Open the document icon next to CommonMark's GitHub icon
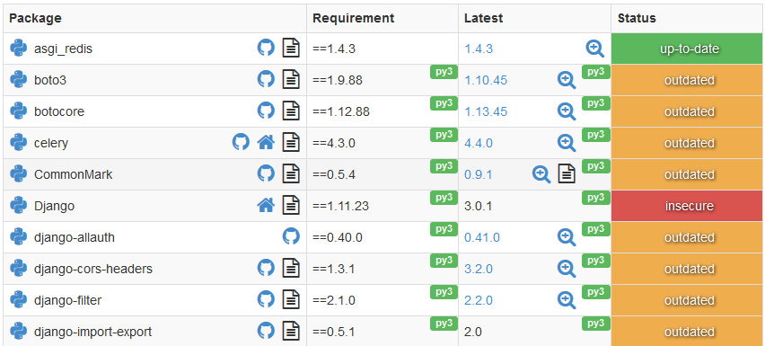The height and width of the screenshot is (346, 765). tap(291, 173)
